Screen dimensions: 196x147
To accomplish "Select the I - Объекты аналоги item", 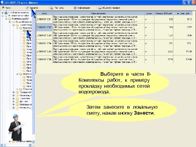I will (x=19, y=13).
